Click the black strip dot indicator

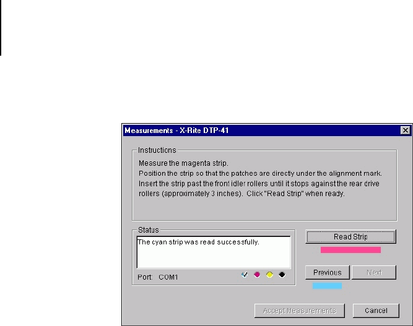(282, 275)
